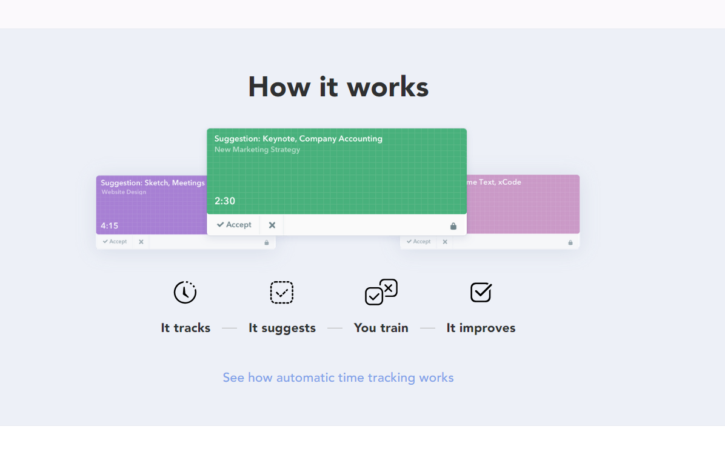Click the dashed checkbox icon above It suggests
This screenshot has height=452, width=725.
pos(281,292)
